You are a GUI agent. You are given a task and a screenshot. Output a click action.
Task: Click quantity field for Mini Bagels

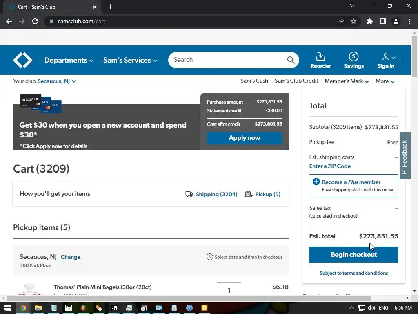pos(229,289)
